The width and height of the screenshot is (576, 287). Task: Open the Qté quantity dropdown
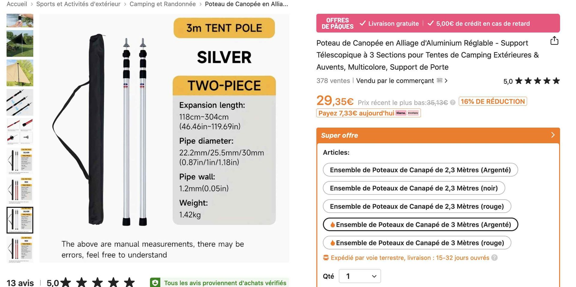(360, 276)
